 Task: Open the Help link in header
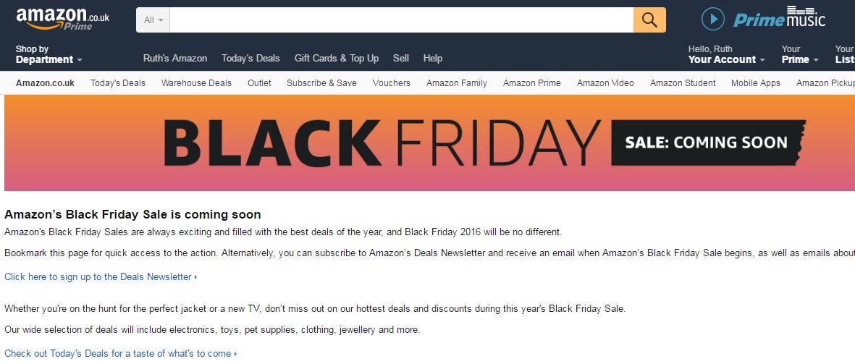click(x=432, y=58)
